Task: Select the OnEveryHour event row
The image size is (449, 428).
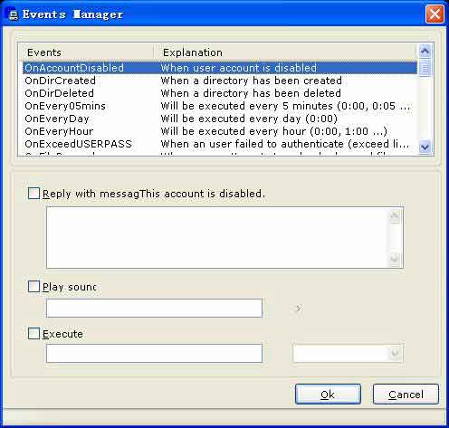Action: coord(220,131)
